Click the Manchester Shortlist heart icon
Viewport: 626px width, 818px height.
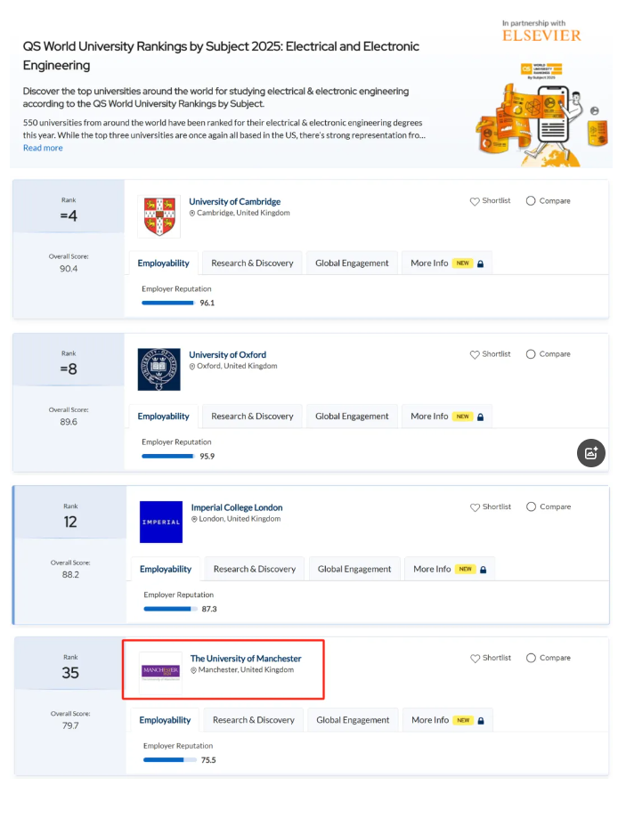pos(475,659)
